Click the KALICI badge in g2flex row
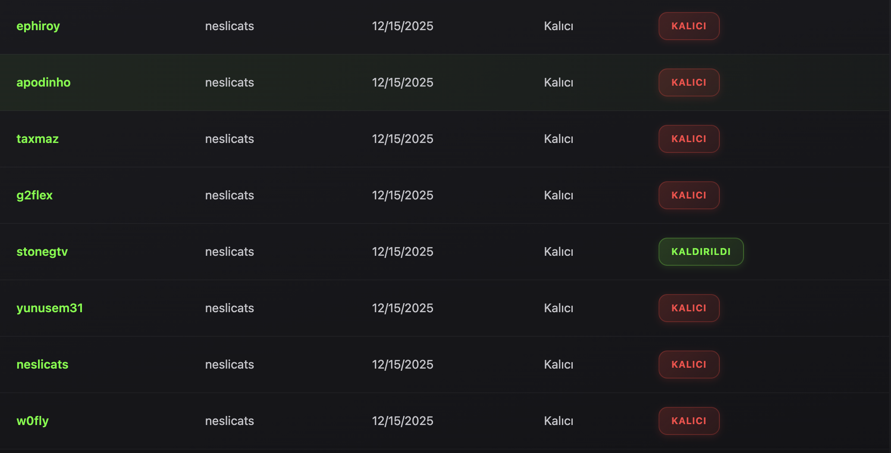The image size is (891, 453). point(689,195)
